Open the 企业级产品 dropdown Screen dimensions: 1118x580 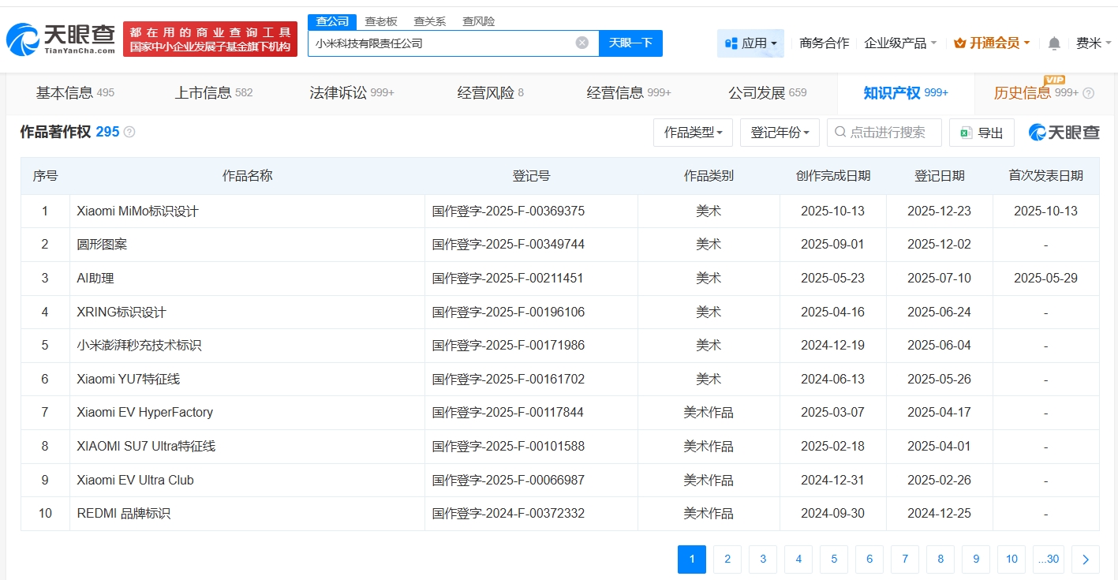[900, 43]
